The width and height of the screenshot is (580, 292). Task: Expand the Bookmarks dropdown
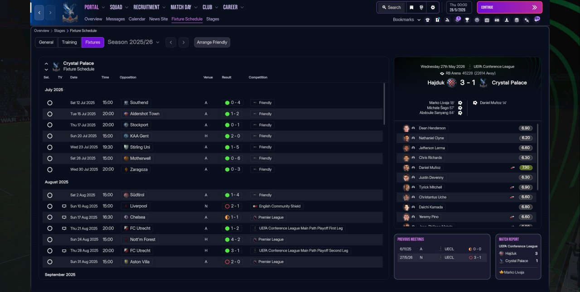[406, 20]
